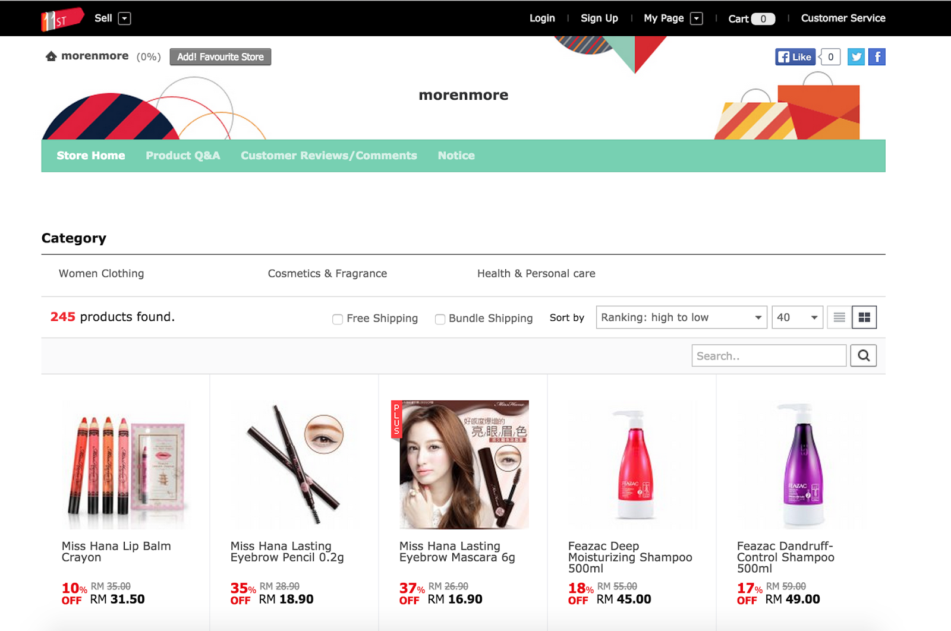Click the My Page menu text
The width and height of the screenshot is (951, 631).
[664, 18]
